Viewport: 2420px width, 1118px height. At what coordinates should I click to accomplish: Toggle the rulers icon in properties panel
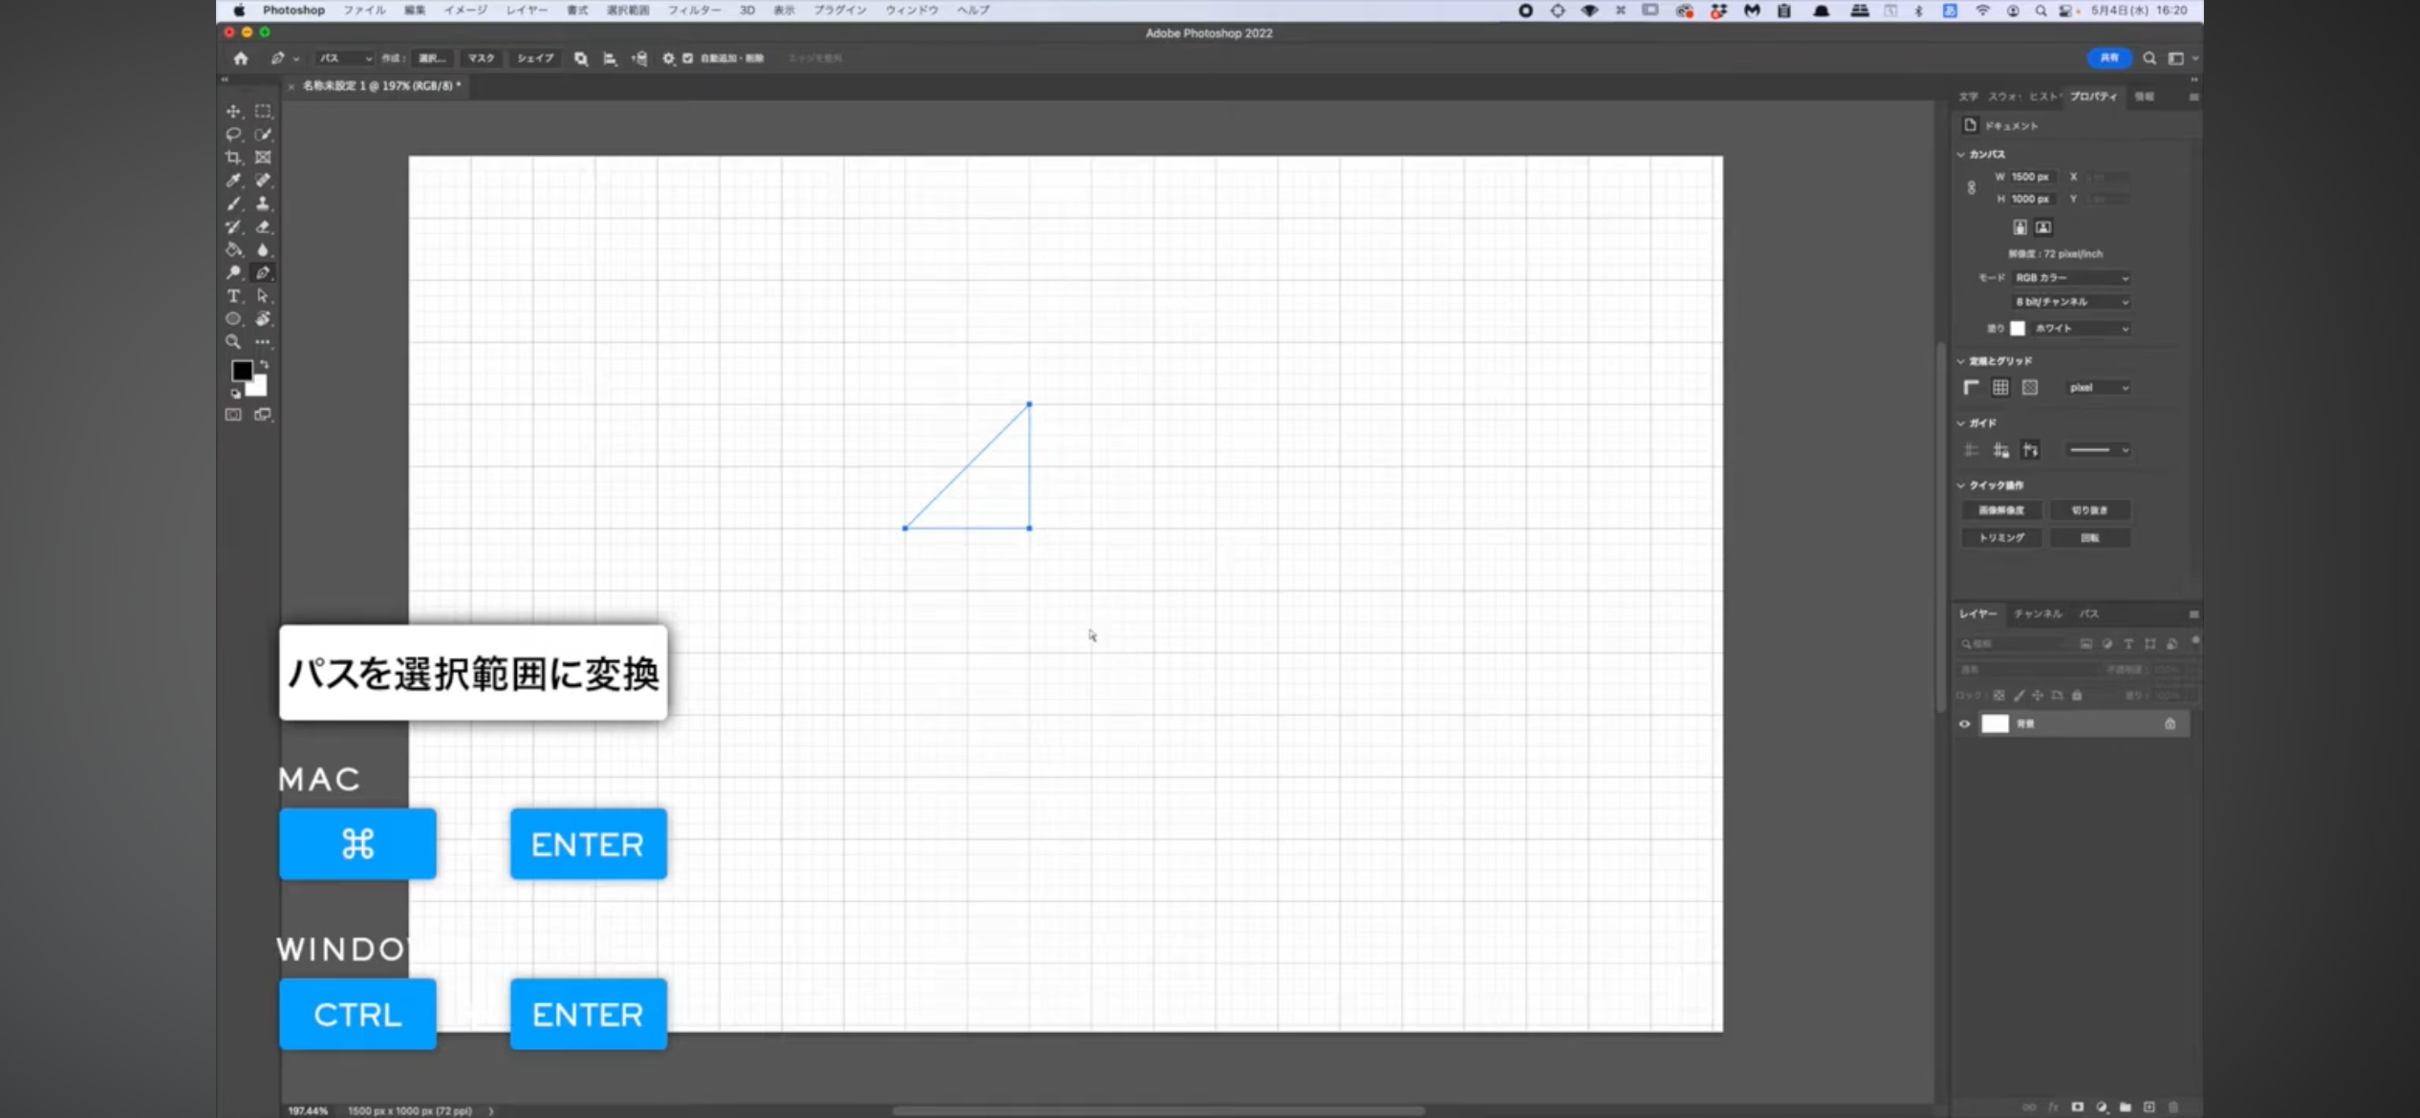click(1971, 387)
